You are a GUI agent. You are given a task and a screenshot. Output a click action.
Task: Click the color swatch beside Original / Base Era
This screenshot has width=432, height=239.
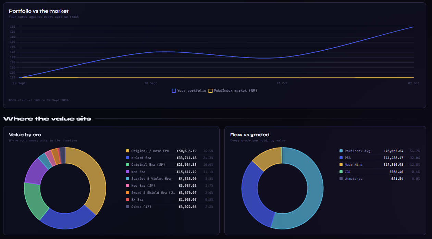click(x=128, y=151)
